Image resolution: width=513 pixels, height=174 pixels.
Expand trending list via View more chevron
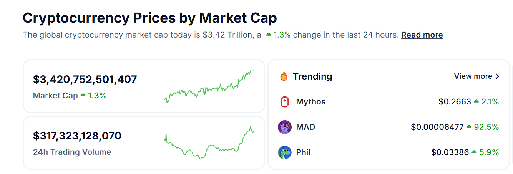tap(498, 76)
